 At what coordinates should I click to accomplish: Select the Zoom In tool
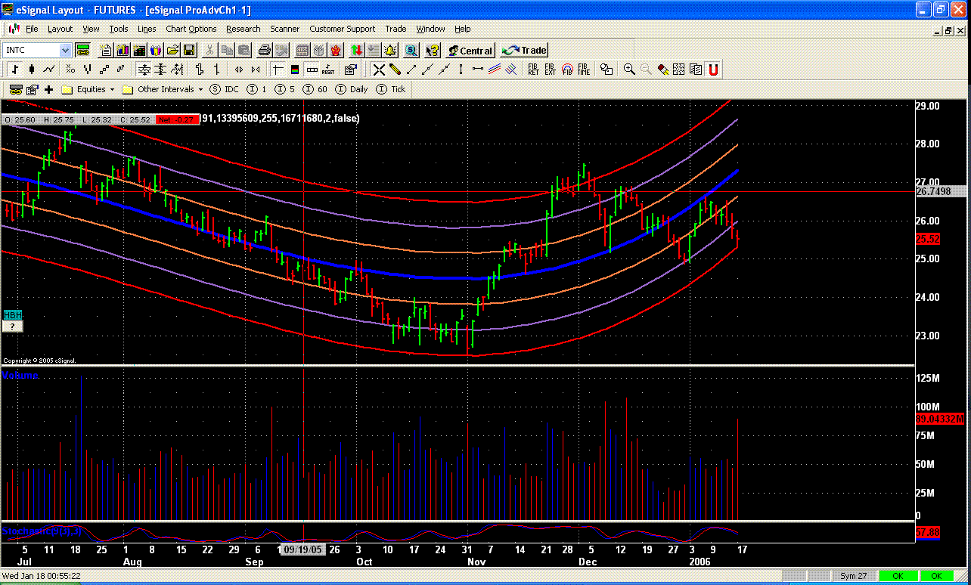pyautogui.click(x=629, y=69)
